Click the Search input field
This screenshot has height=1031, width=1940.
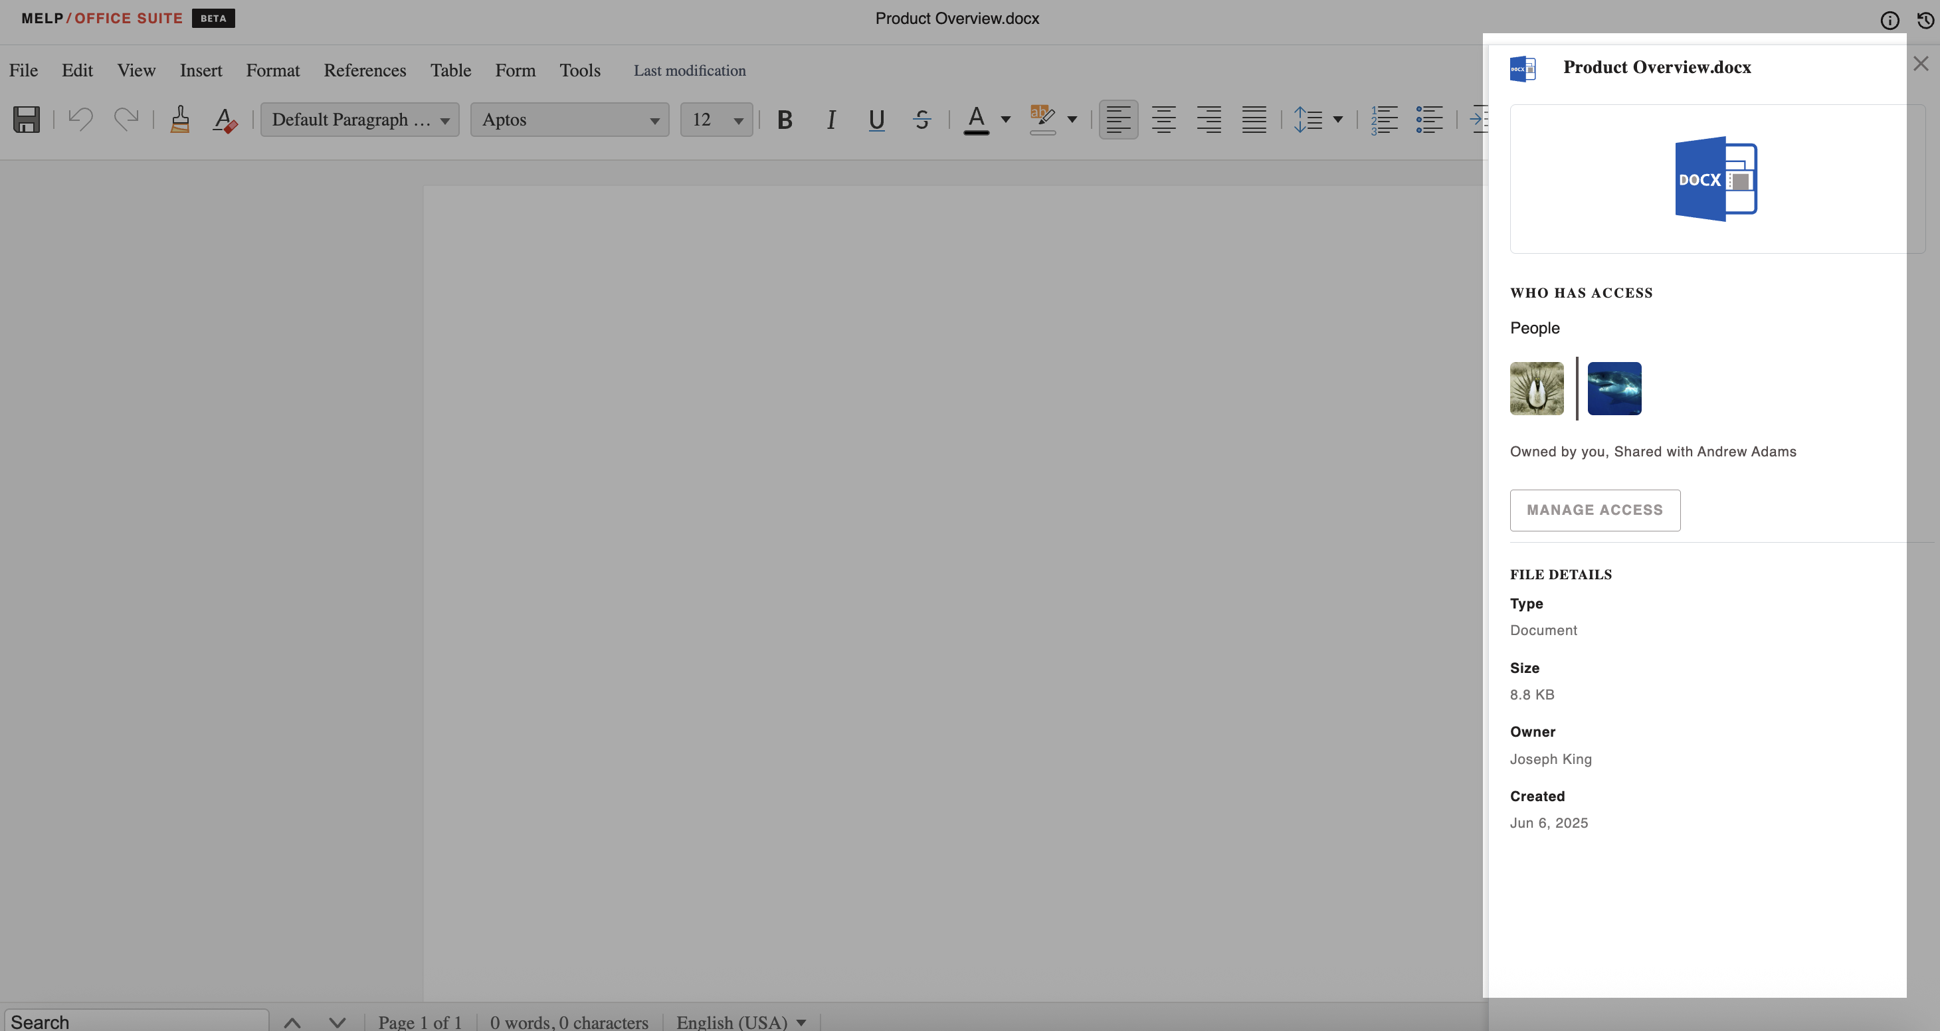[136, 1021]
